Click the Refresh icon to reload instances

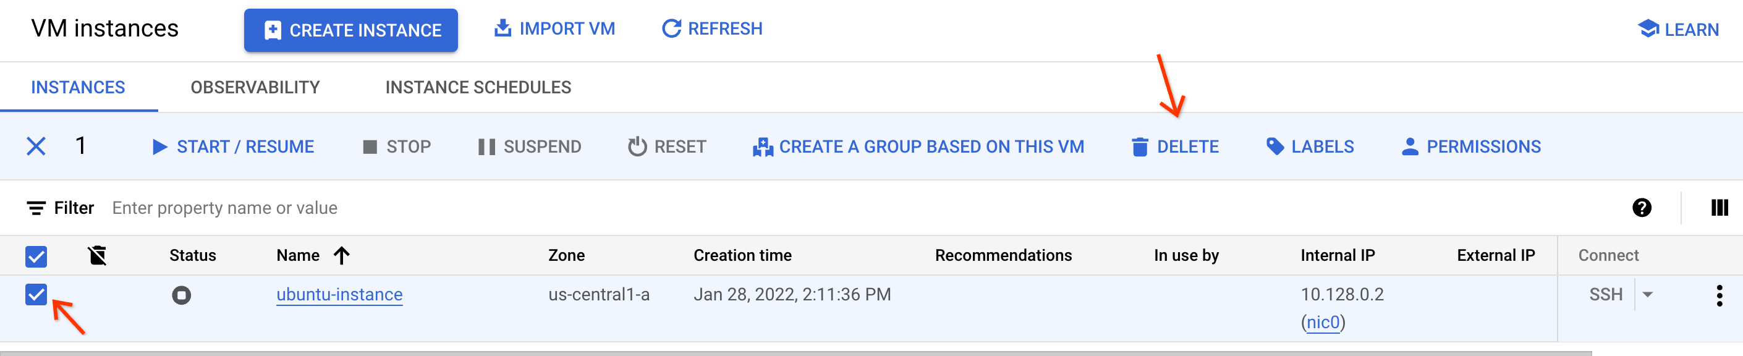click(x=671, y=28)
